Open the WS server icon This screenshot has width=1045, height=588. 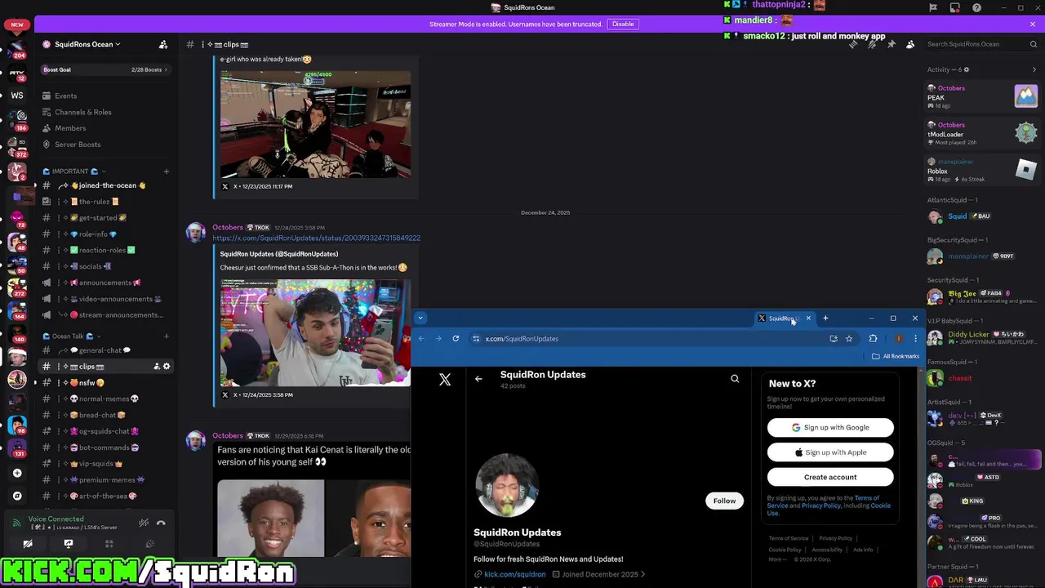tap(17, 96)
